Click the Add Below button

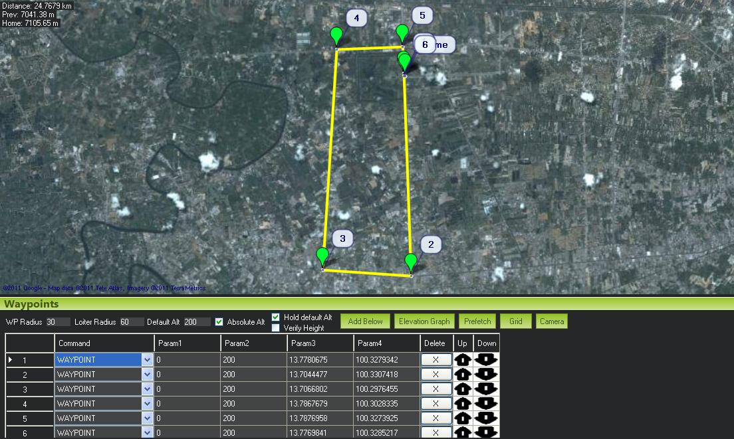(365, 321)
